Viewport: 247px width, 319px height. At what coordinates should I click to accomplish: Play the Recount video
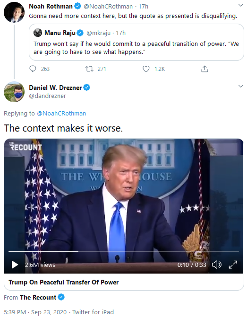[x=15, y=265]
